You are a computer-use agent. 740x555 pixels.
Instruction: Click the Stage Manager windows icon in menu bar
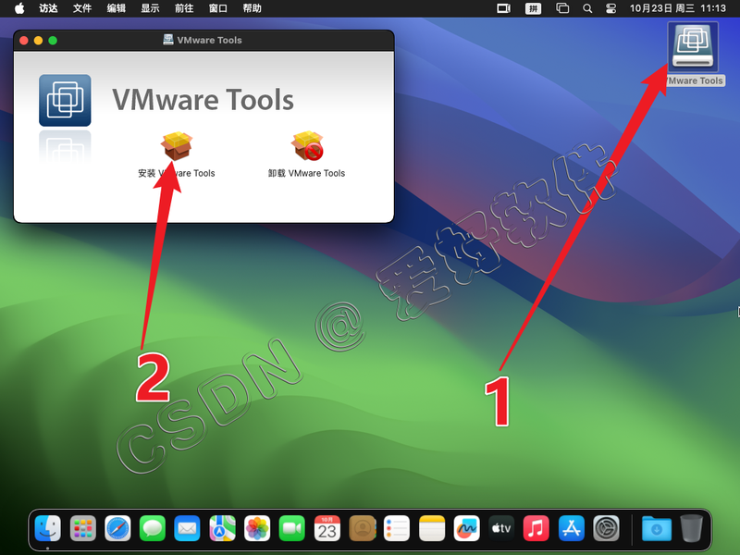(x=562, y=8)
